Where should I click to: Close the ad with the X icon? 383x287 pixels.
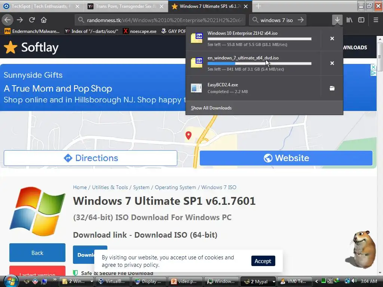pos(374,67)
